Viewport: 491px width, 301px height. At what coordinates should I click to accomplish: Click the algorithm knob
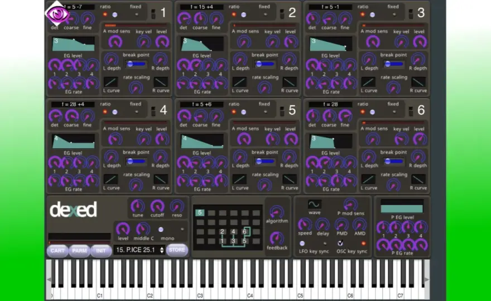click(x=277, y=212)
